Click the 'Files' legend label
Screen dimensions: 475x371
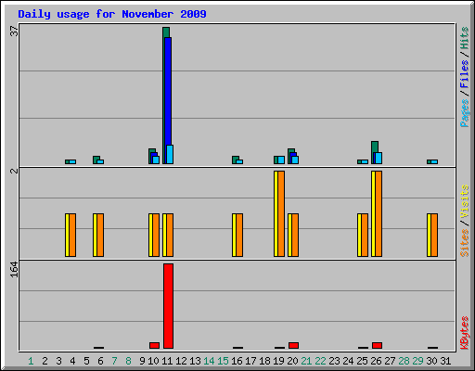point(464,74)
